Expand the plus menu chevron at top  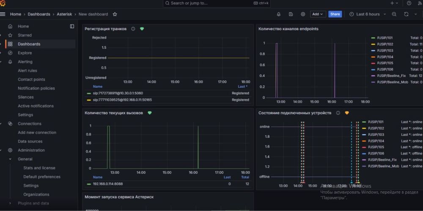pos(397,3)
